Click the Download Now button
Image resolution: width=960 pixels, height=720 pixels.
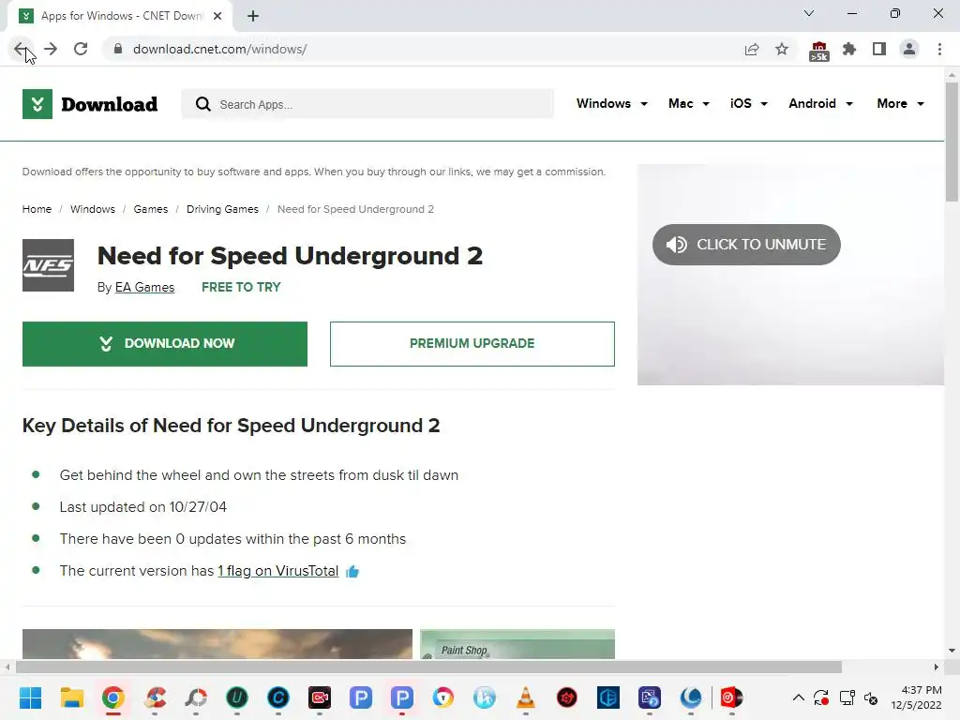click(165, 344)
